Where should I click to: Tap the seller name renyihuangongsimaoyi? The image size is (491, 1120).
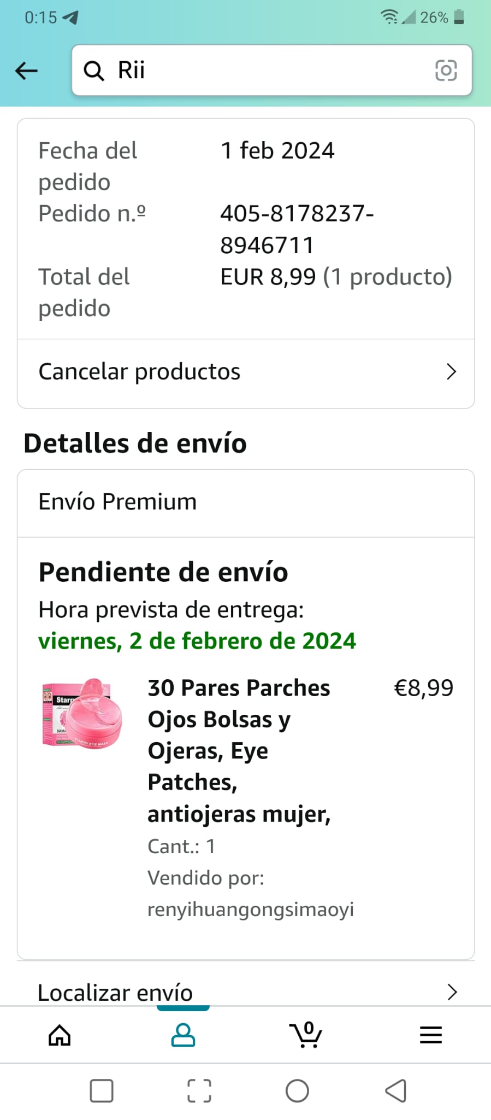(251, 909)
